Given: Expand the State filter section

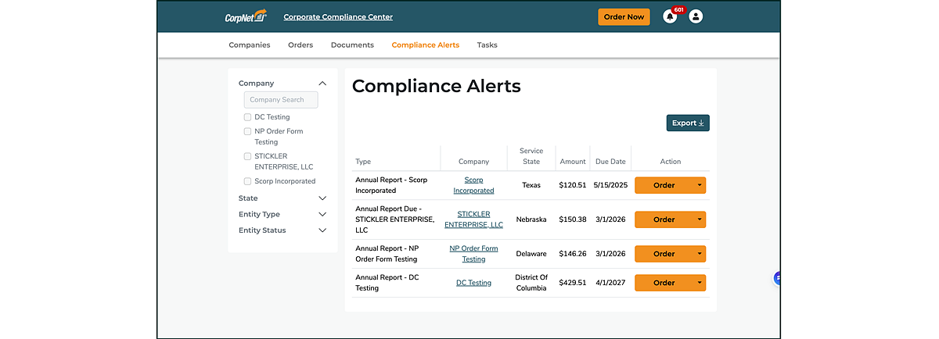Looking at the screenshot, I should pos(322,198).
